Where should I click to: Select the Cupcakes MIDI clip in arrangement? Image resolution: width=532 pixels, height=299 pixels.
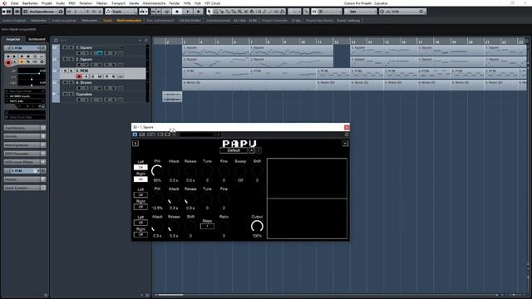(x=172, y=96)
